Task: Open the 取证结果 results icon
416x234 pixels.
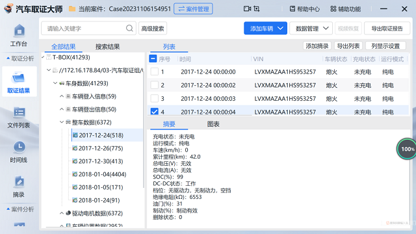Action: pyautogui.click(x=19, y=78)
